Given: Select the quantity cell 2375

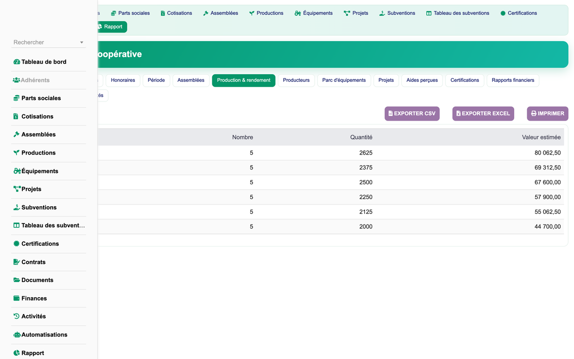Looking at the screenshot, I should [x=366, y=168].
